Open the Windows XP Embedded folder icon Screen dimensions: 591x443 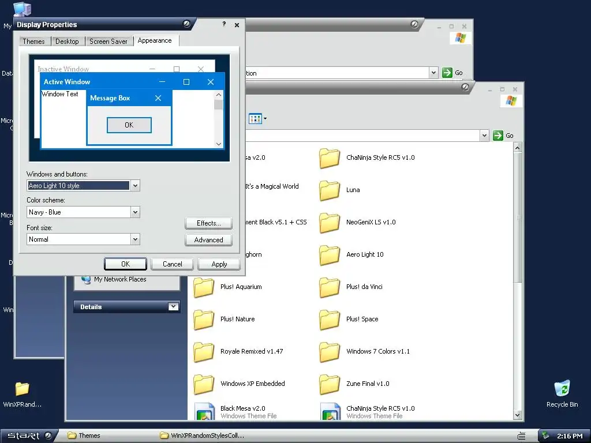[x=204, y=384]
